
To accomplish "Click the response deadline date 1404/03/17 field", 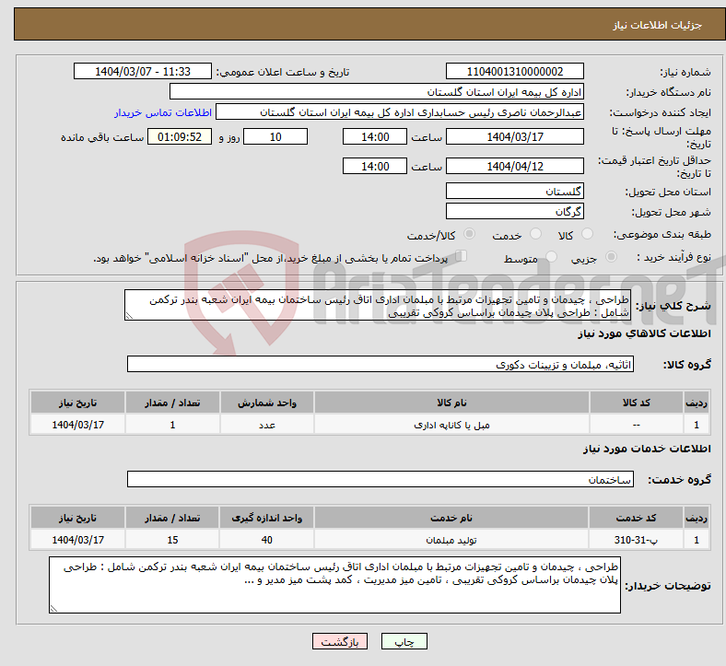I will point(514,137).
